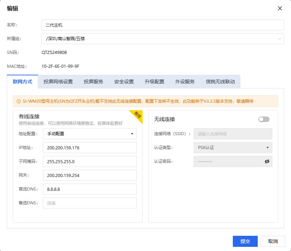Open the 外设服务 tab

pos(185,82)
